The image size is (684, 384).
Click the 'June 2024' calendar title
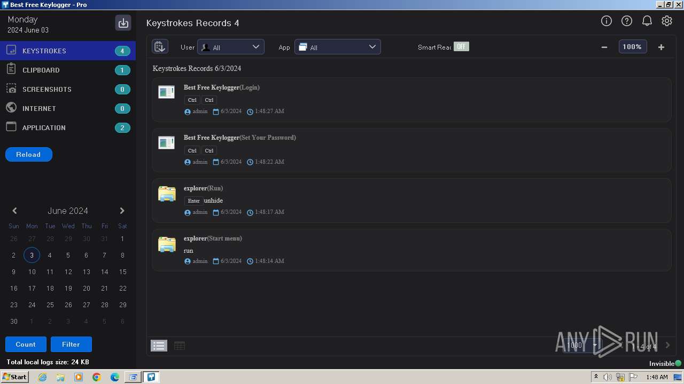coord(68,211)
